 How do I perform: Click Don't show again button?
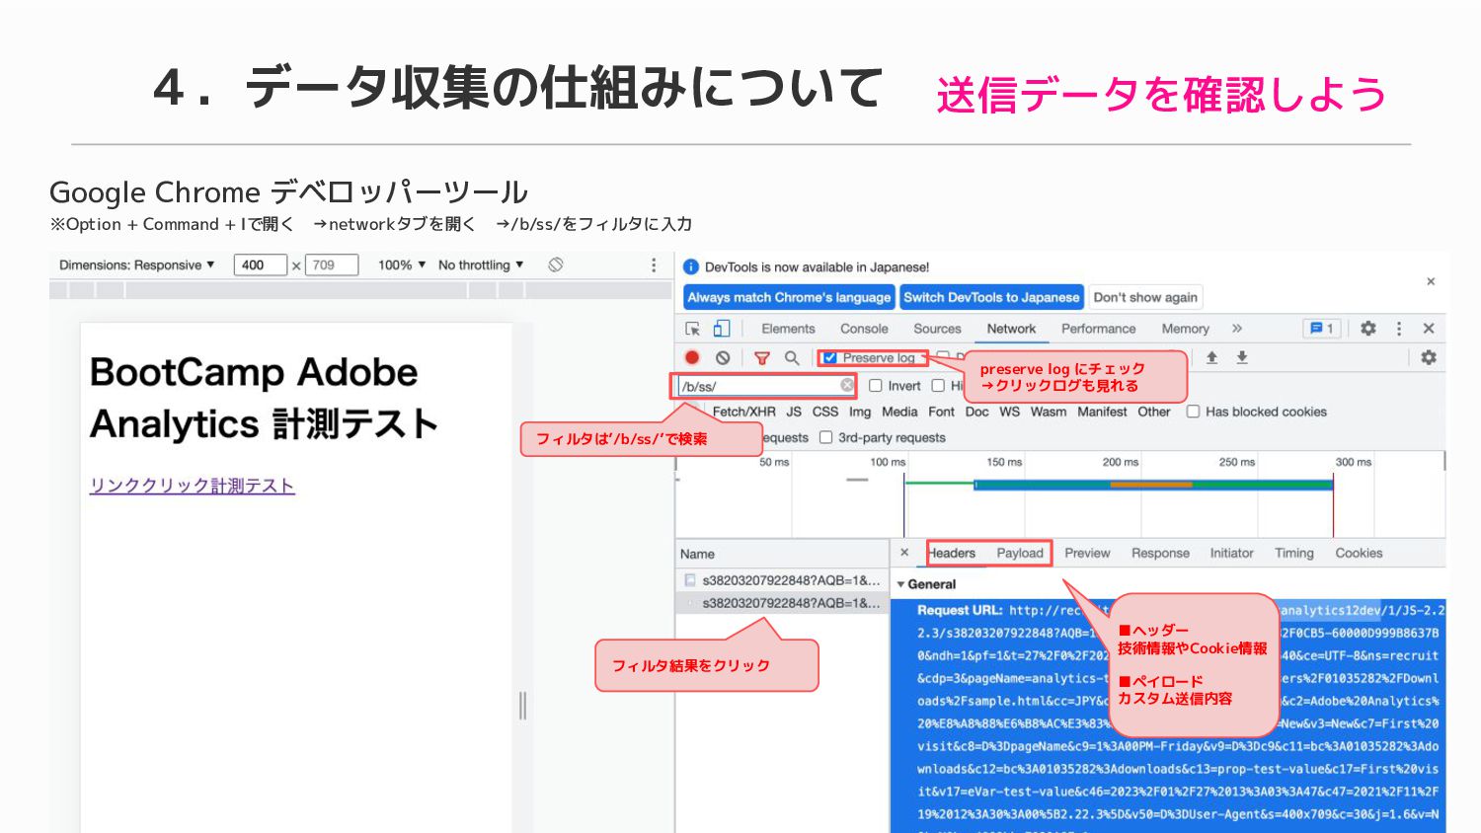1145,297
